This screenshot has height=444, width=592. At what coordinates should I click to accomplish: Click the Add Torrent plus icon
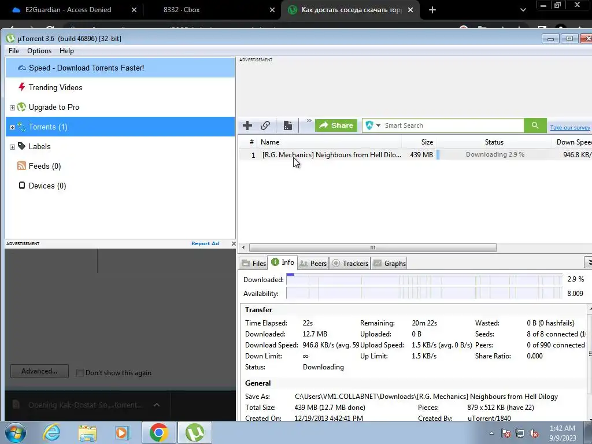coord(247,125)
